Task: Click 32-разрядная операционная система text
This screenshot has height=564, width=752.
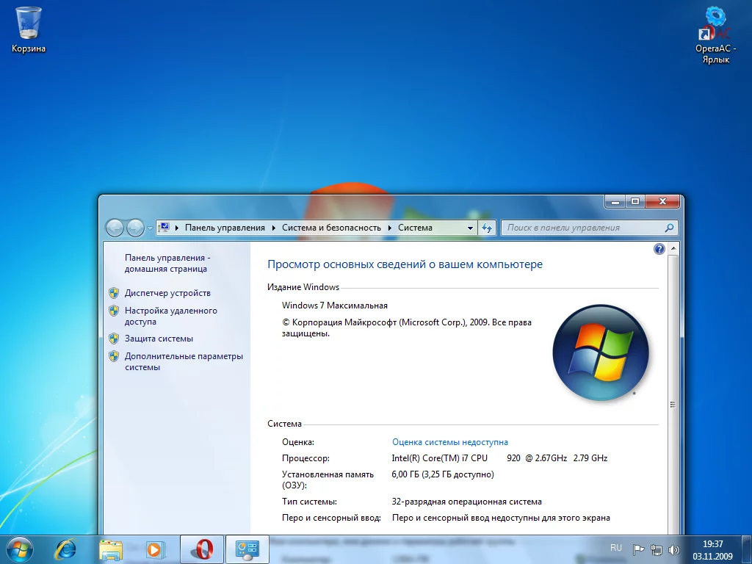Action: 466,502
